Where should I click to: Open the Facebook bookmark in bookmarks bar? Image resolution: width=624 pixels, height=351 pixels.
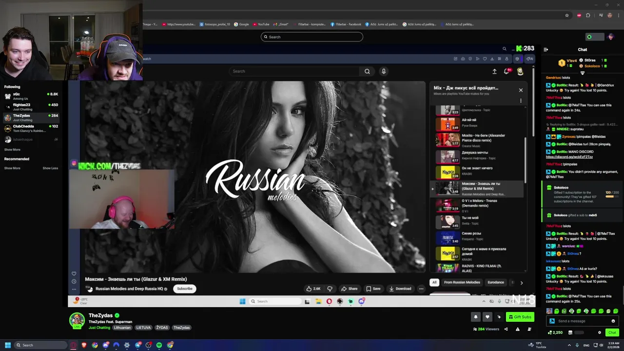346,24
